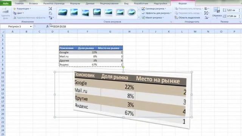Open the Граница рисунка dropdown
The width and height of the screenshot is (242, 136).
click(154, 9)
